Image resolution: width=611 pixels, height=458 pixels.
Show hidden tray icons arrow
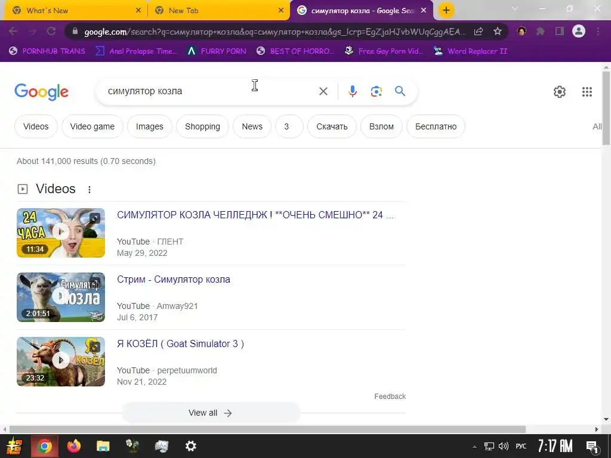coord(474,447)
